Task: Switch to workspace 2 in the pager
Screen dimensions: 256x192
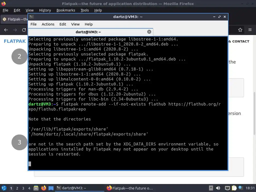Action: point(17,188)
